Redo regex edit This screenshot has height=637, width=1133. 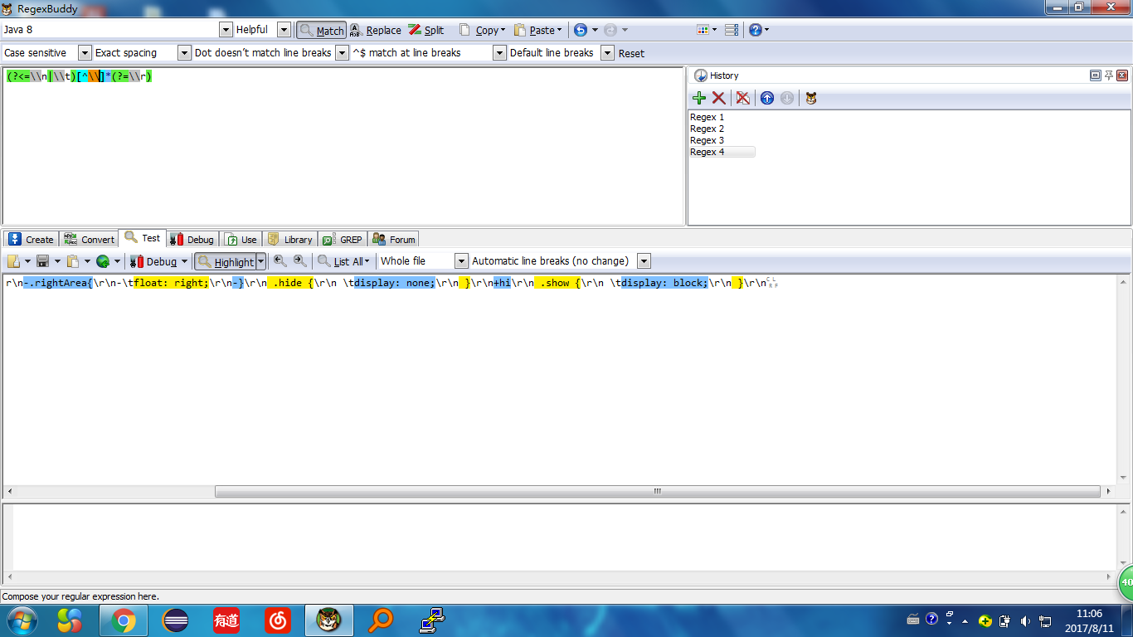pyautogui.click(x=610, y=30)
